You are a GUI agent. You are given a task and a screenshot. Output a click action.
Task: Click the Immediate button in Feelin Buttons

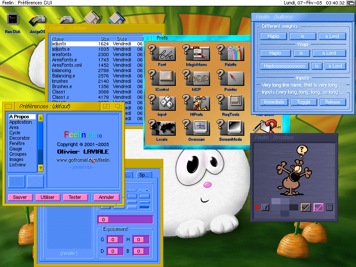click(274, 102)
